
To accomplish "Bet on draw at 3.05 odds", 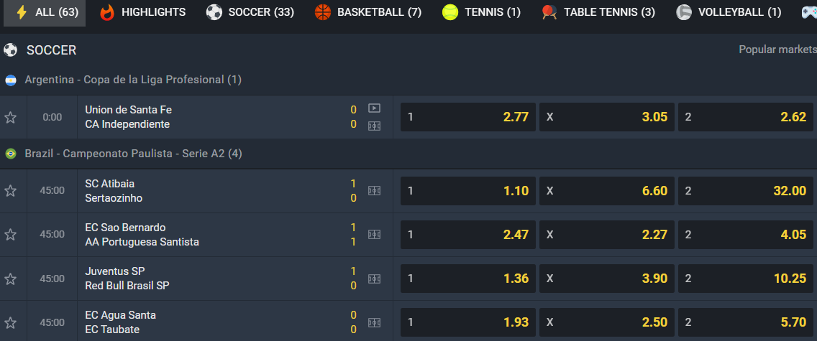I will click(606, 117).
